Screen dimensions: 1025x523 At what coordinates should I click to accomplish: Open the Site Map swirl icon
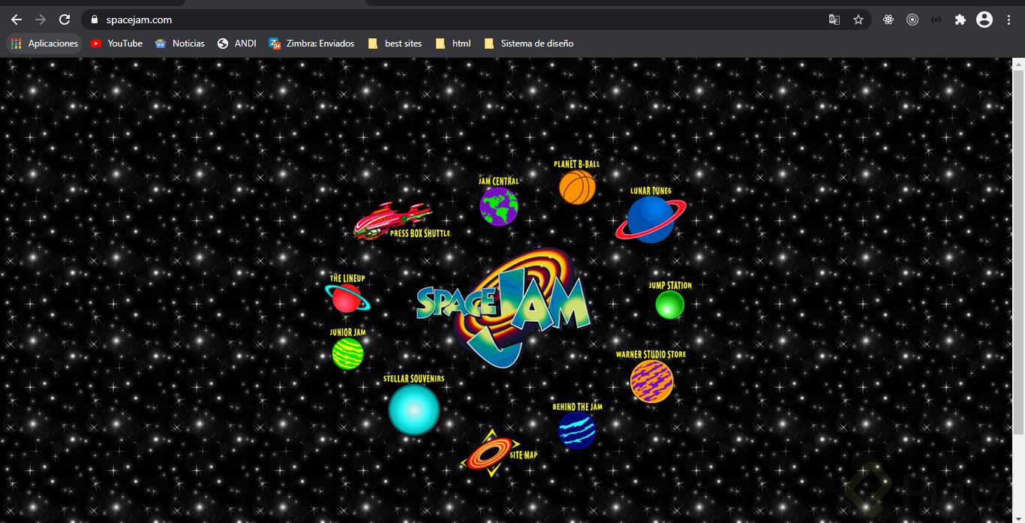pos(490,453)
